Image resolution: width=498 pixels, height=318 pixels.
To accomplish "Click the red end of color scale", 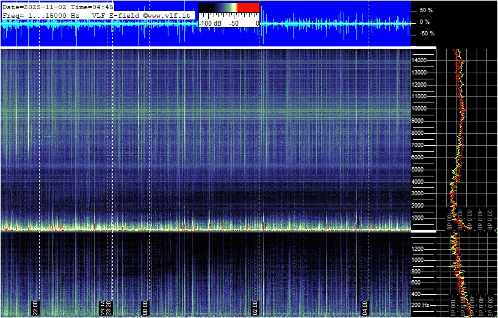I will pos(248,9).
